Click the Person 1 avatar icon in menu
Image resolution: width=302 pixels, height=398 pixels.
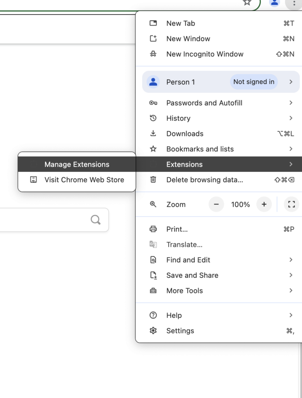[x=153, y=82]
